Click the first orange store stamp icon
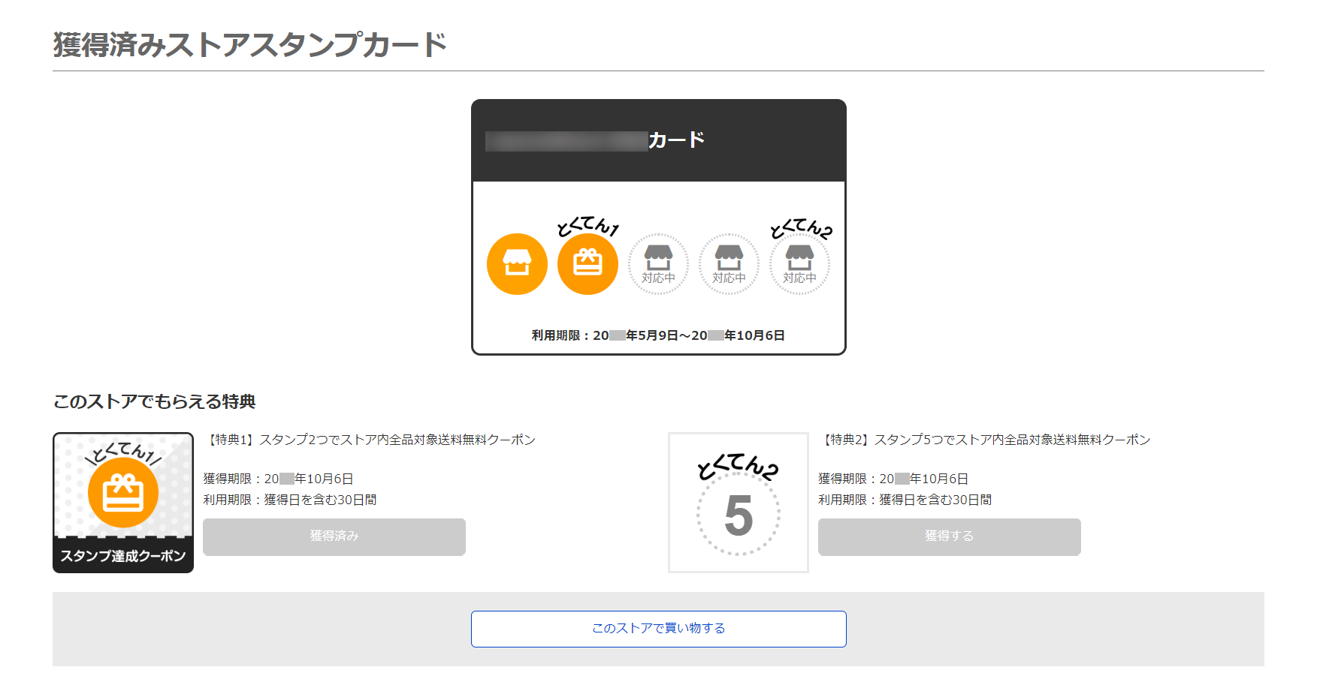This screenshot has width=1317, height=685. 517,264
